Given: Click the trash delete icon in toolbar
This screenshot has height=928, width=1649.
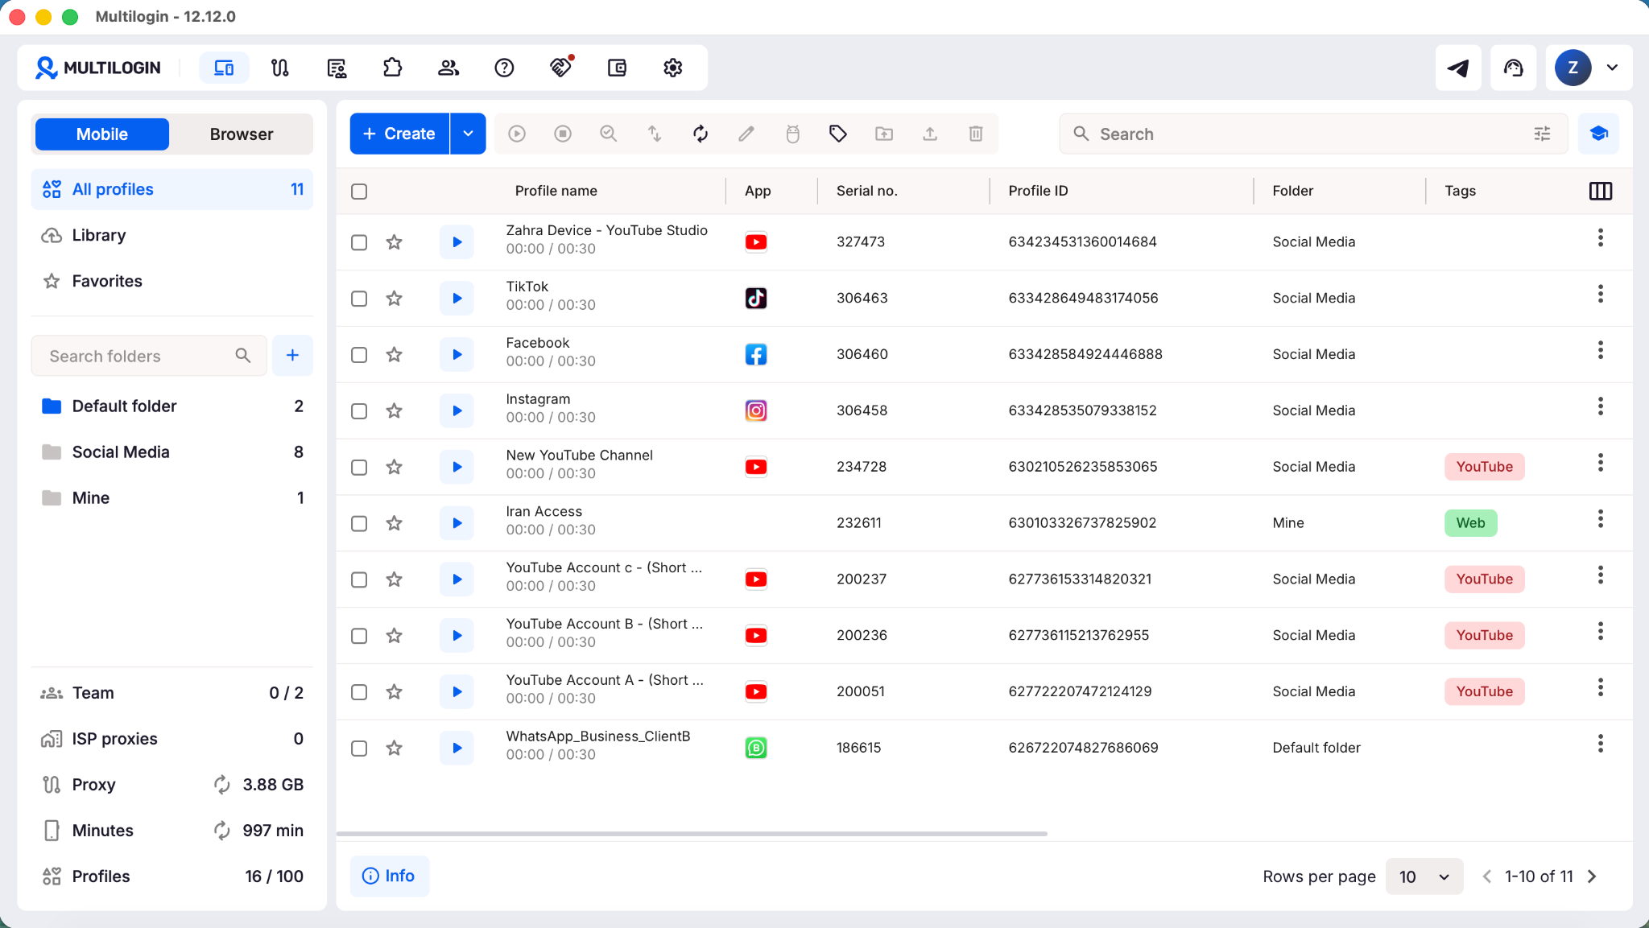Looking at the screenshot, I should click(976, 134).
